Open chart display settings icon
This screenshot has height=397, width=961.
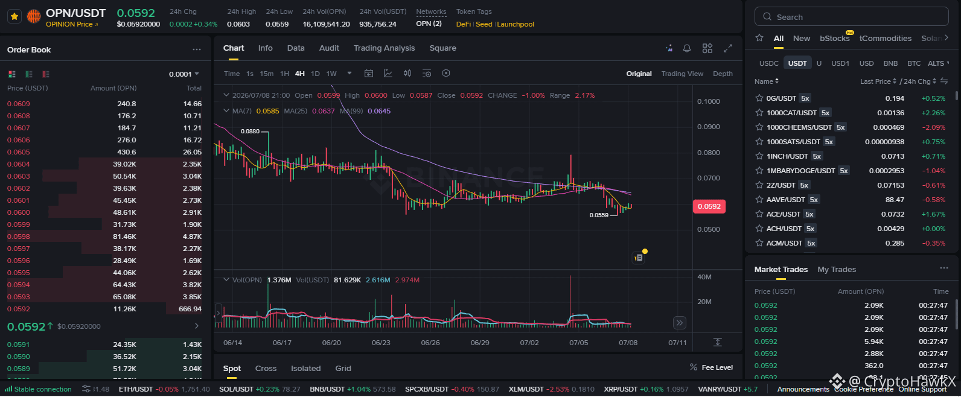(427, 74)
